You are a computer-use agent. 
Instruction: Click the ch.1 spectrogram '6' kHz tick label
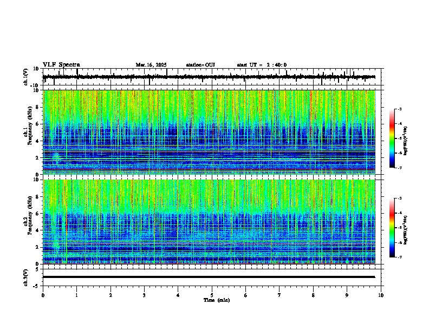pos(37,124)
